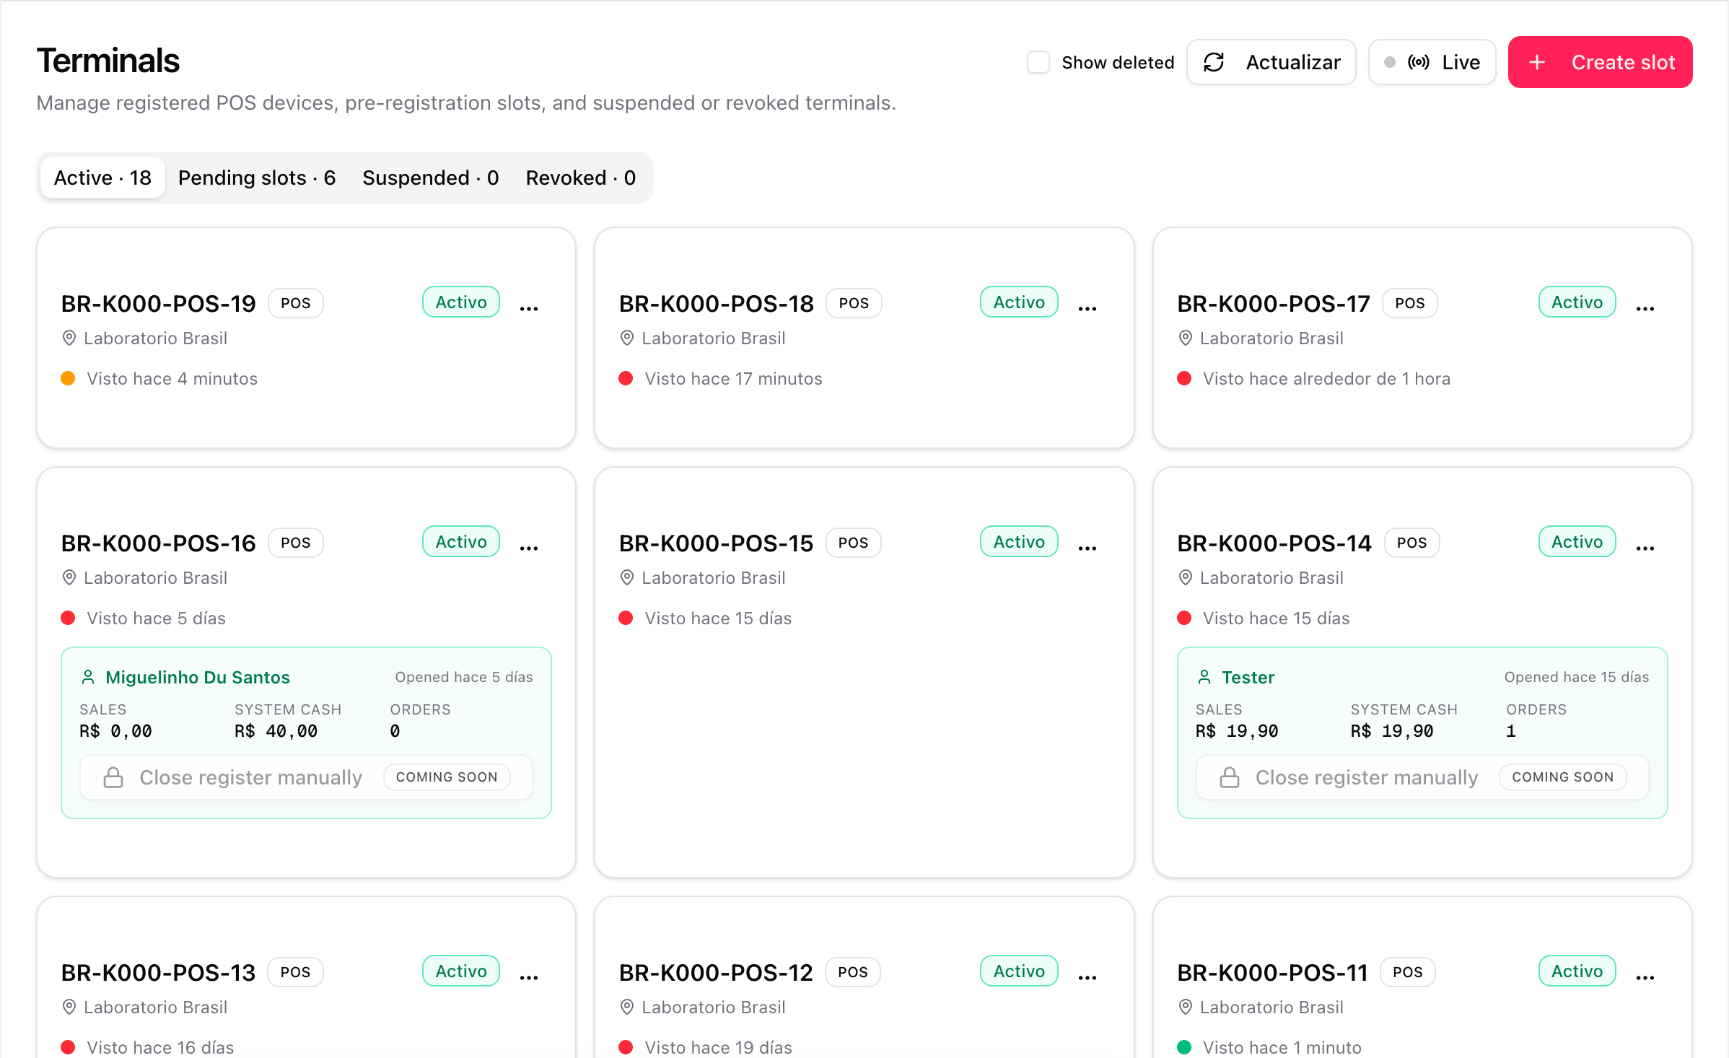This screenshot has height=1058, width=1729.
Task: Open the three-dot menu for BR-K000-POS-18
Action: pos(1087,308)
